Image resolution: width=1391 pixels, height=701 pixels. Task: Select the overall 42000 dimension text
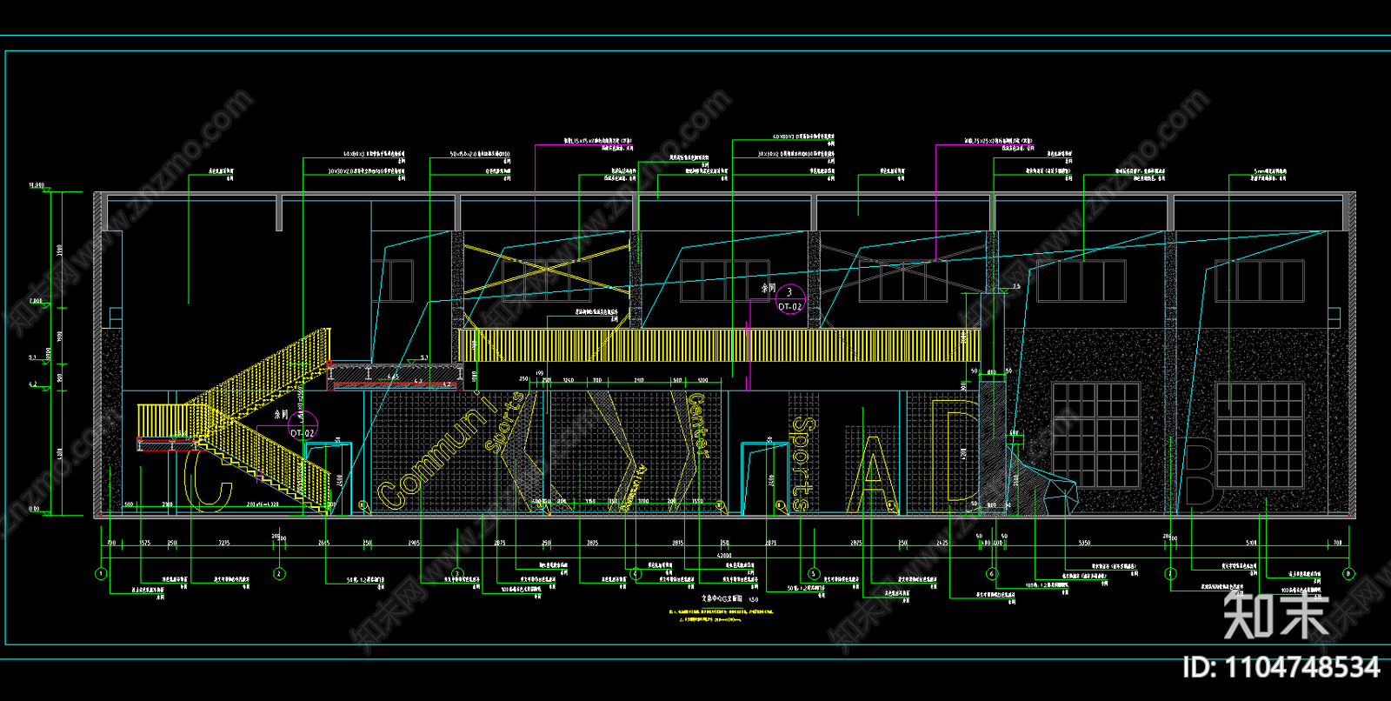724,555
